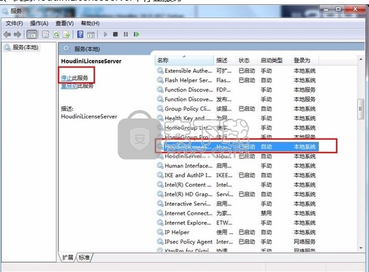Open the 查看(V) menu
Viewport: 369px width, 272px height.
[64, 23]
